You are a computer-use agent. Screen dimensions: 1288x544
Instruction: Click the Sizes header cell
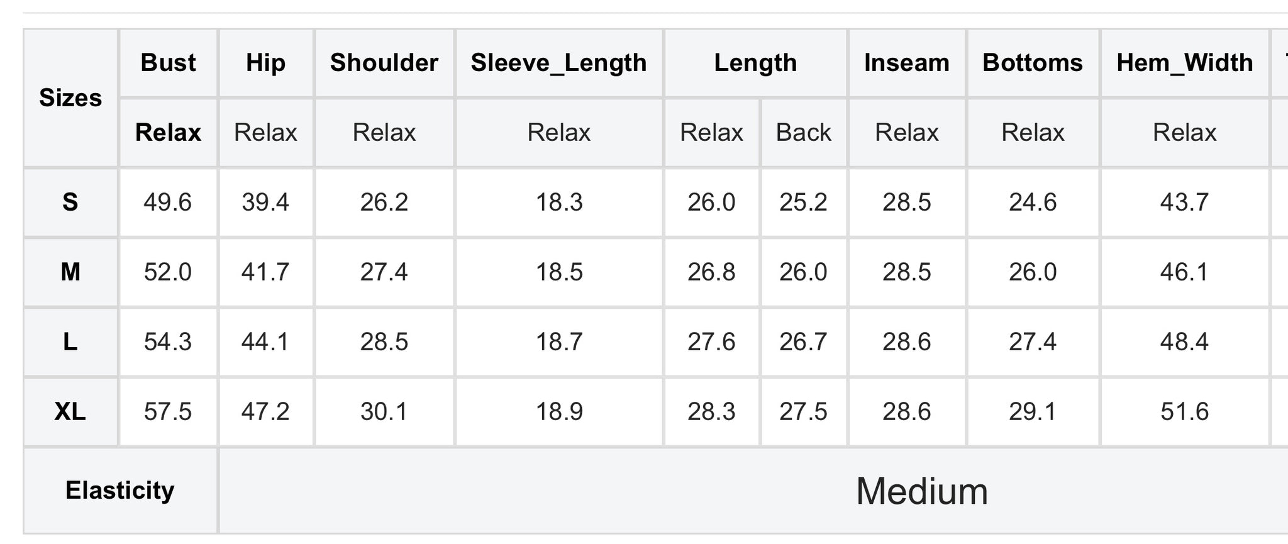tap(70, 98)
